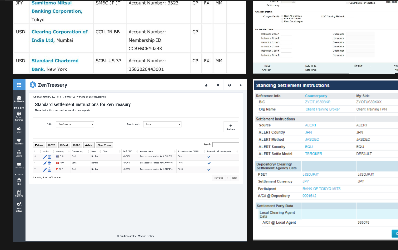Edit the CHF instruction with pencil icon
This screenshot has height=250, width=398.
45,169
